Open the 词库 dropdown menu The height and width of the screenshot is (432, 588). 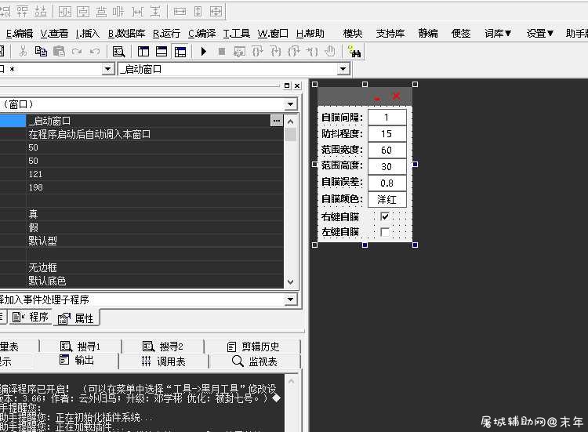click(x=498, y=34)
